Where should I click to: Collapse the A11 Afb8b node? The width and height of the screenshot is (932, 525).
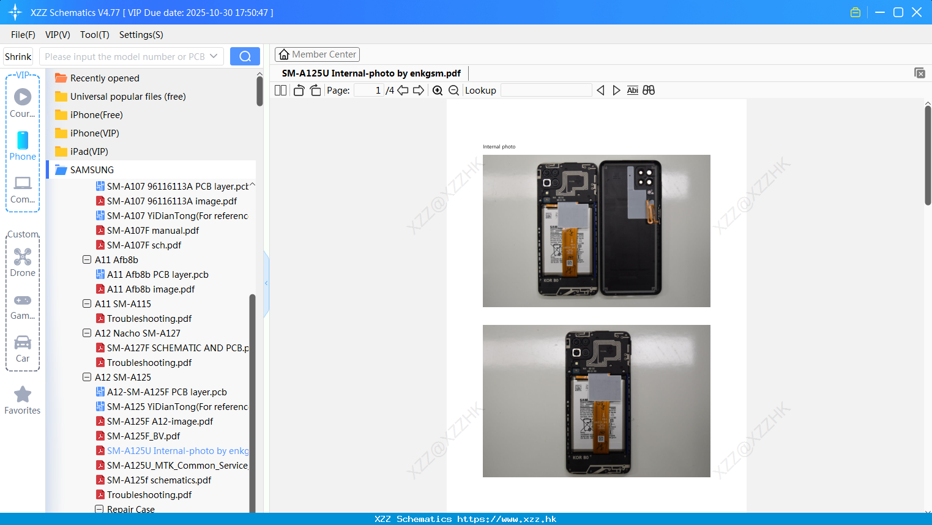87,259
